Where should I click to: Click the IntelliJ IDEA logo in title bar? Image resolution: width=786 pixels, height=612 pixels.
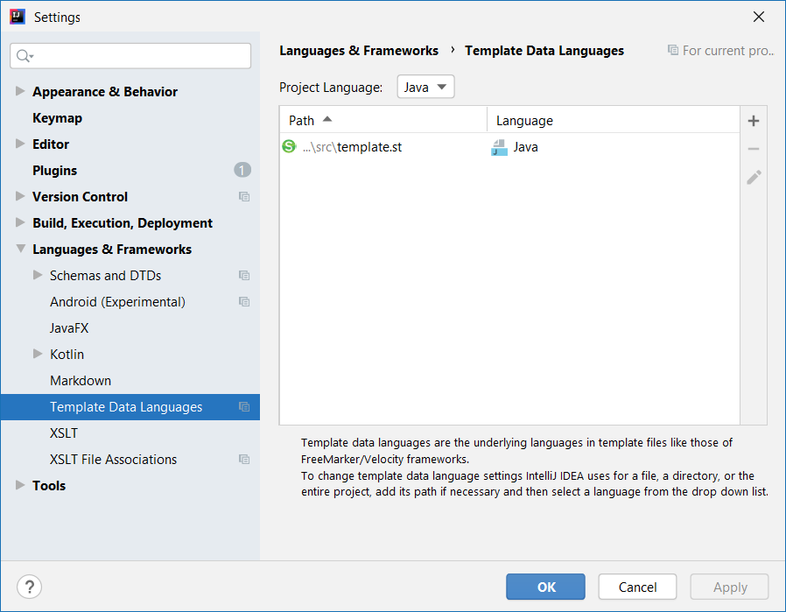[17, 17]
